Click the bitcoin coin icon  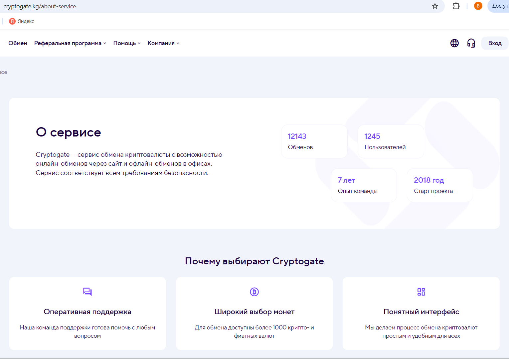pos(254,292)
